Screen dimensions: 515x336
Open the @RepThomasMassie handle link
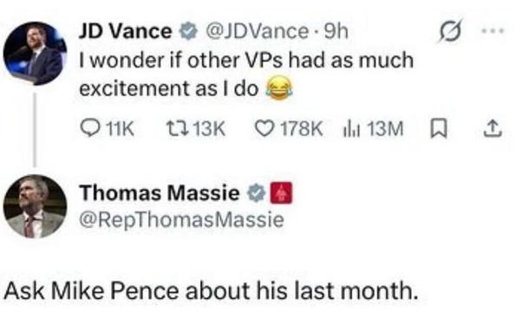click(181, 220)
